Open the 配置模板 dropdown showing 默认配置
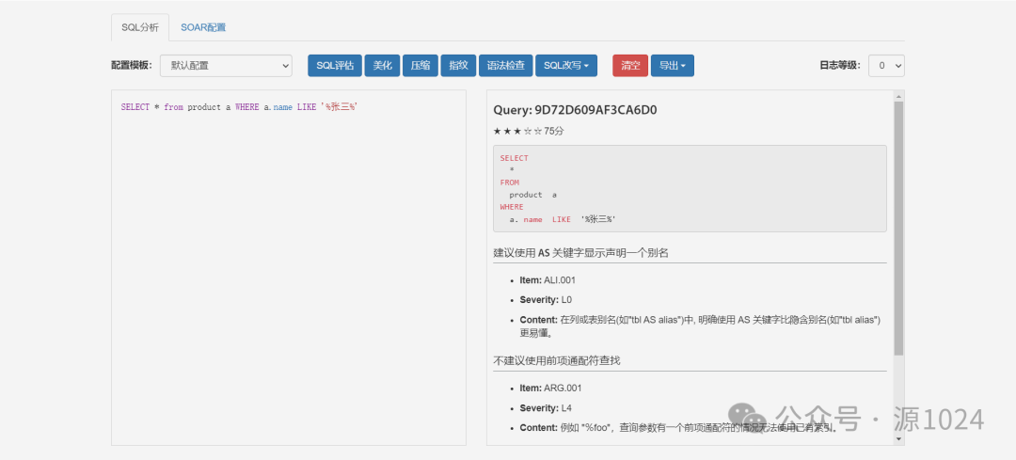This screenshot has height=460, width=1016. point(226,66)
